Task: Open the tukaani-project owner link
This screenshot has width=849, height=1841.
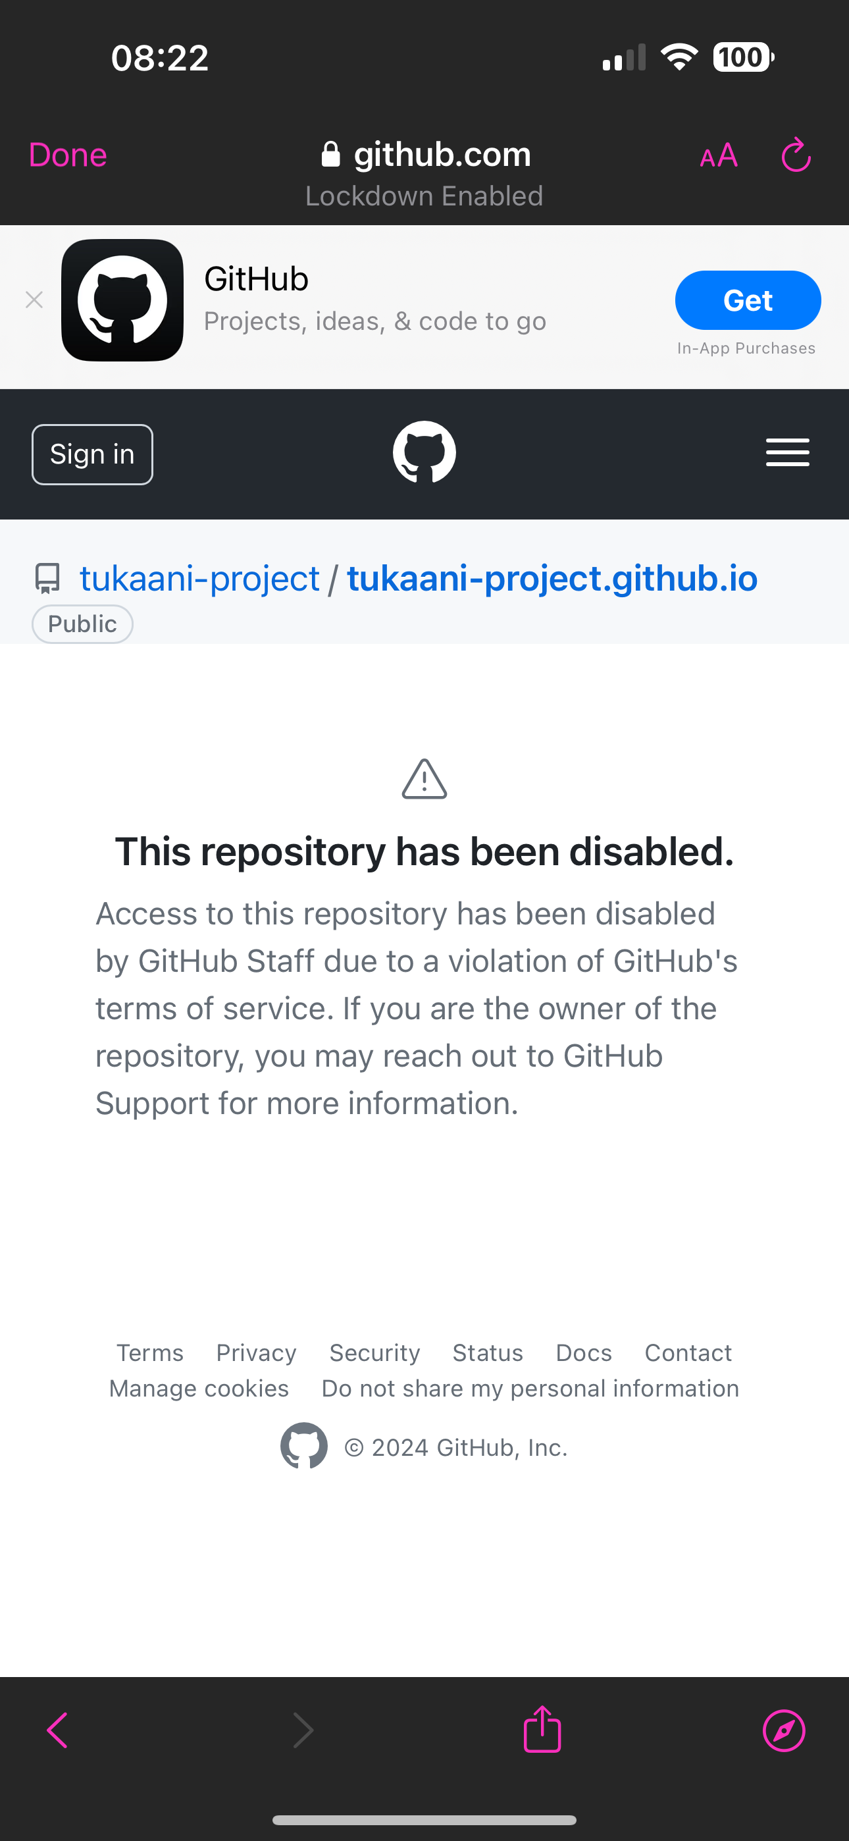Action: [199, 578]
